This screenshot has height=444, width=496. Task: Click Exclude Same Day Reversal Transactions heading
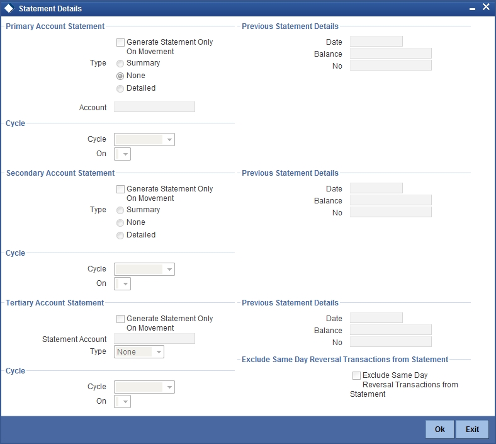click(x=345, y=360)
